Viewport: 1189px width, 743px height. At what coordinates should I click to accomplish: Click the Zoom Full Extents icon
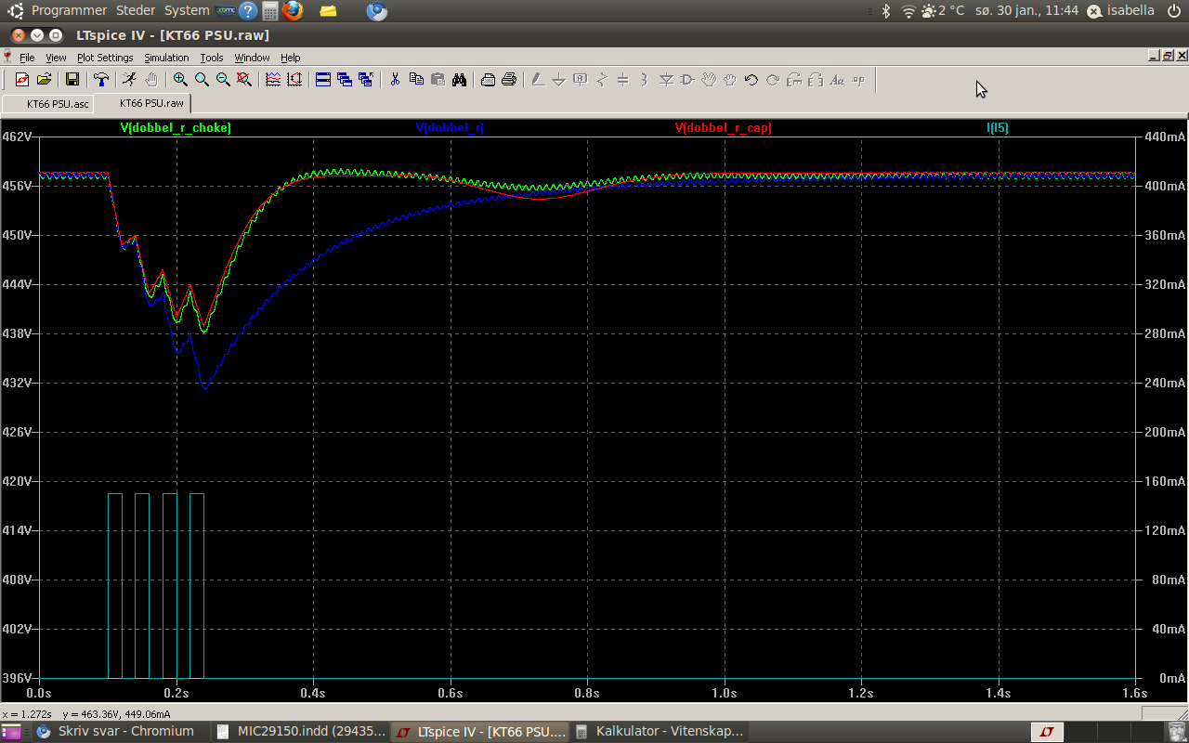click(244, 80)
